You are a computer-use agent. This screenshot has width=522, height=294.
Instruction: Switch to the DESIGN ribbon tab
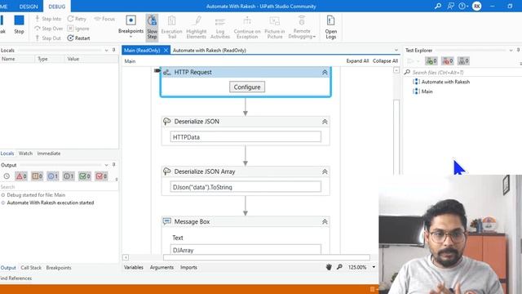pos(29,7)
